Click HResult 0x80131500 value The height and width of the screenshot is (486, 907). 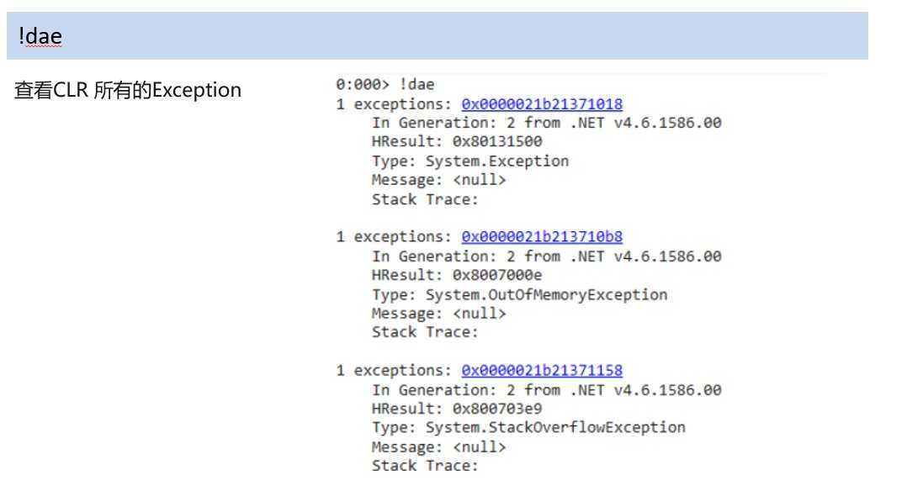point(497,141)
